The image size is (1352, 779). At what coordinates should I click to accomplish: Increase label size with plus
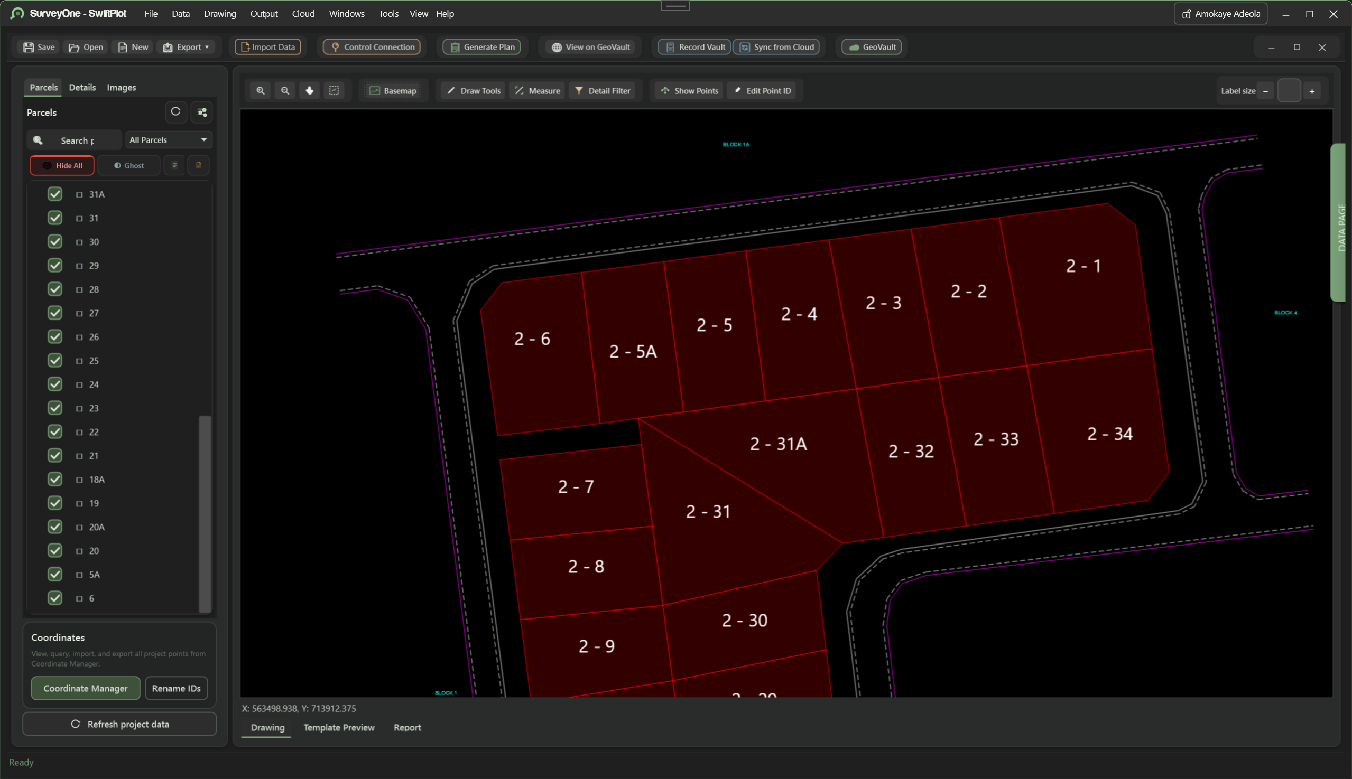1312,91
